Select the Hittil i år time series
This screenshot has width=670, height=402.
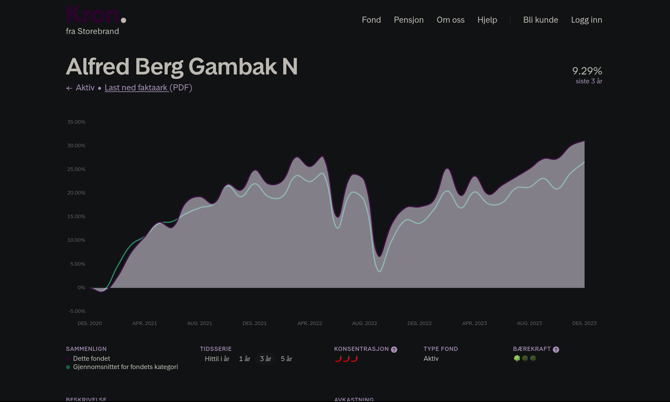[x=217, y=359]
